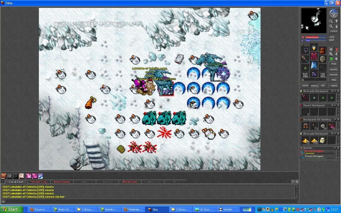Toggle the Battle list panel
Screen dimensions: 341x213
(314, 86)
